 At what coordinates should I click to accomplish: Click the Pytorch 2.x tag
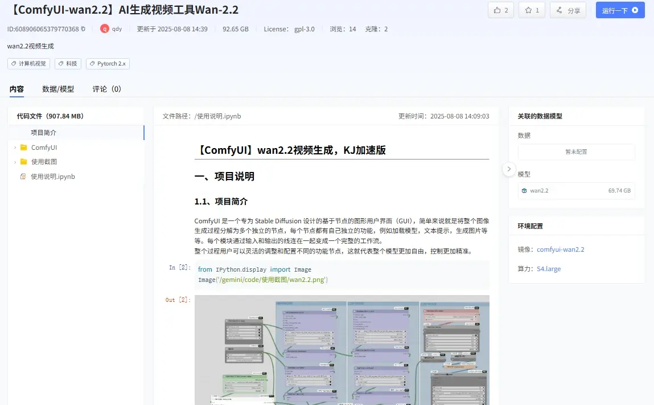[x=108, y=63]
